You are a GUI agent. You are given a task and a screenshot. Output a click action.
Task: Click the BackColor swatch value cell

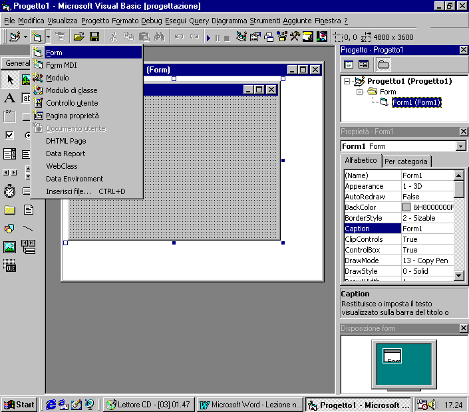(428, 207)
